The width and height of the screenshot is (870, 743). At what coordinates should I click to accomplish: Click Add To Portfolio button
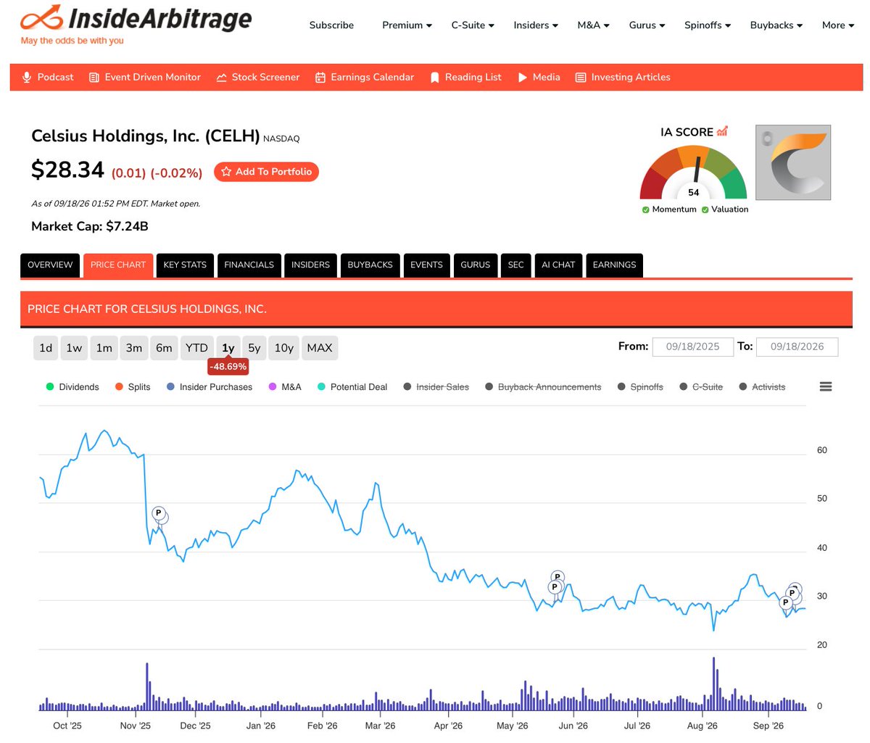[x=266, y=172]
